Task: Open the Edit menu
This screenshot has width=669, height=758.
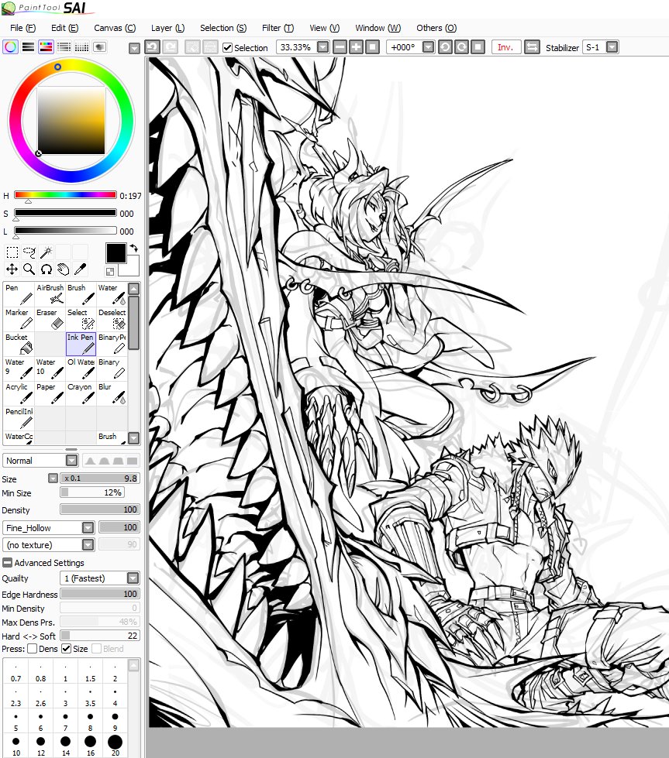Action: 64,28
